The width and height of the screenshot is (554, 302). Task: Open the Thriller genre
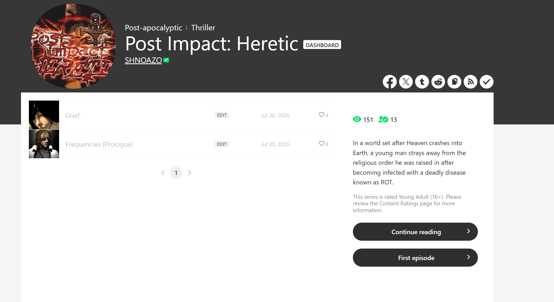pos(203,28)
